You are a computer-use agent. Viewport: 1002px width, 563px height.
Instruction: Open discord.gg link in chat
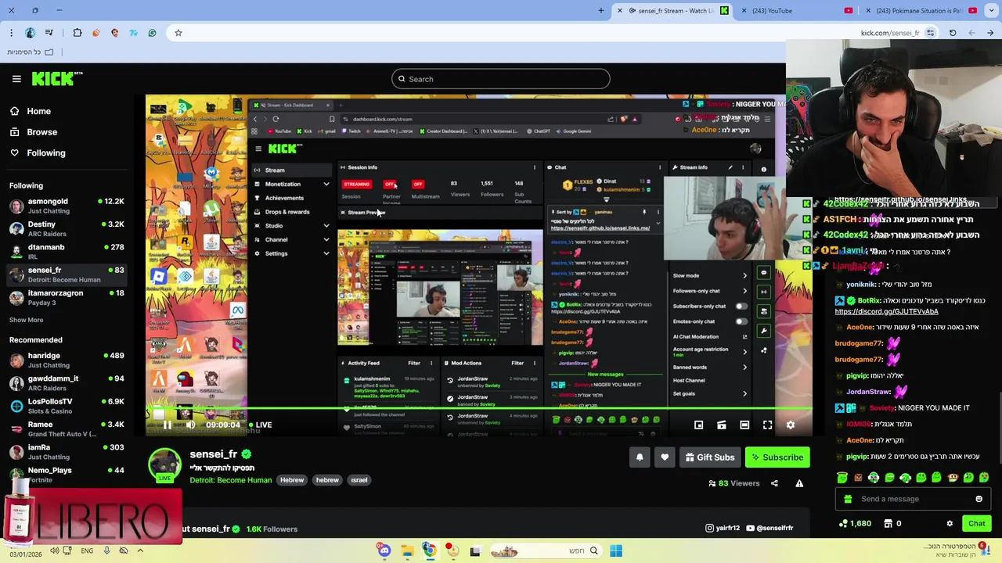[886, 311]
